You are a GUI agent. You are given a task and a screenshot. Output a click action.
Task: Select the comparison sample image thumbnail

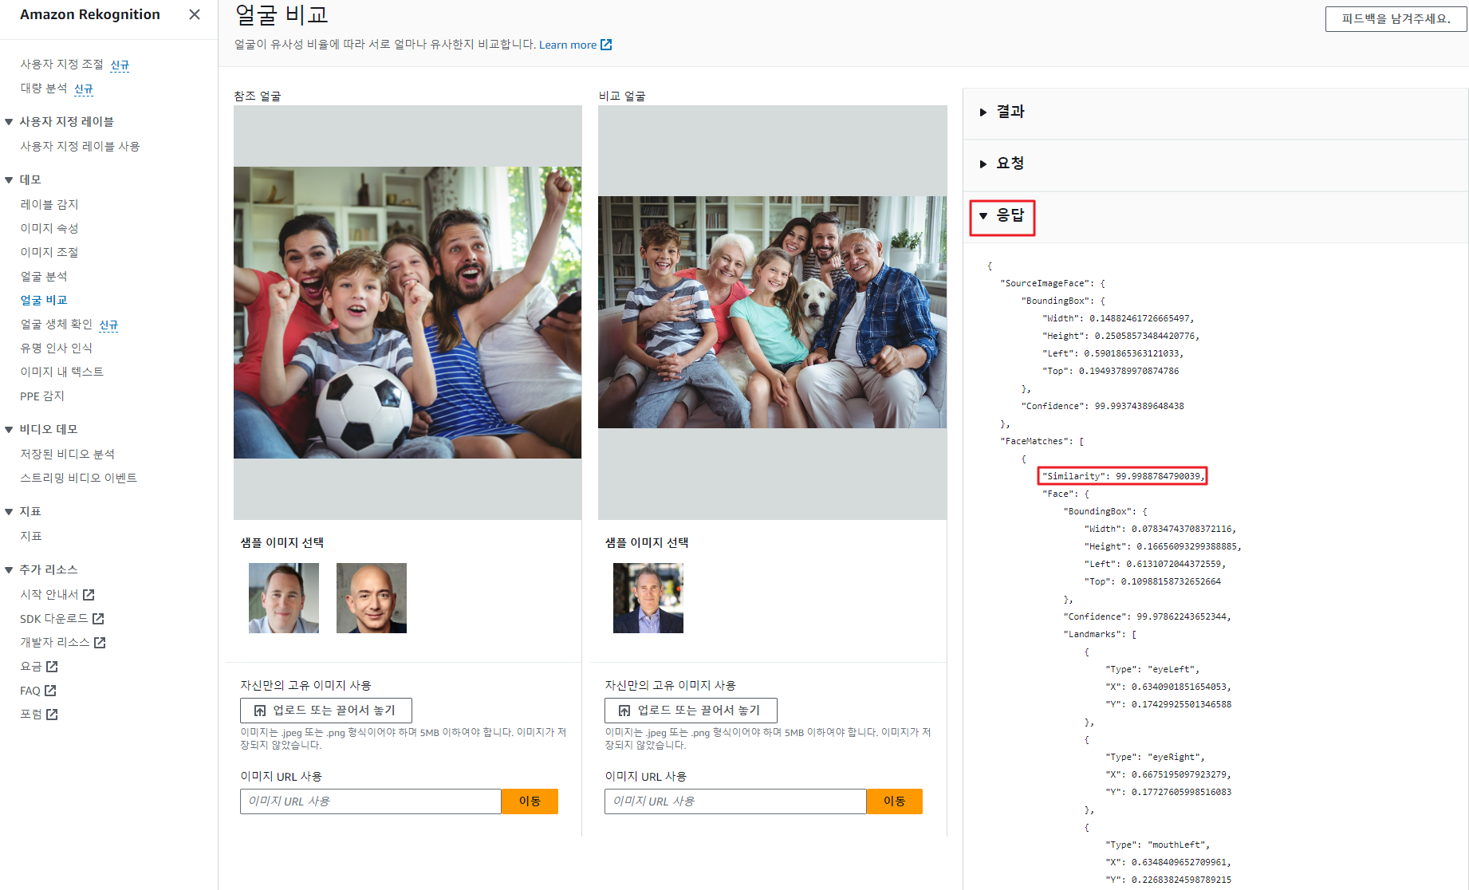pos(648,598)
